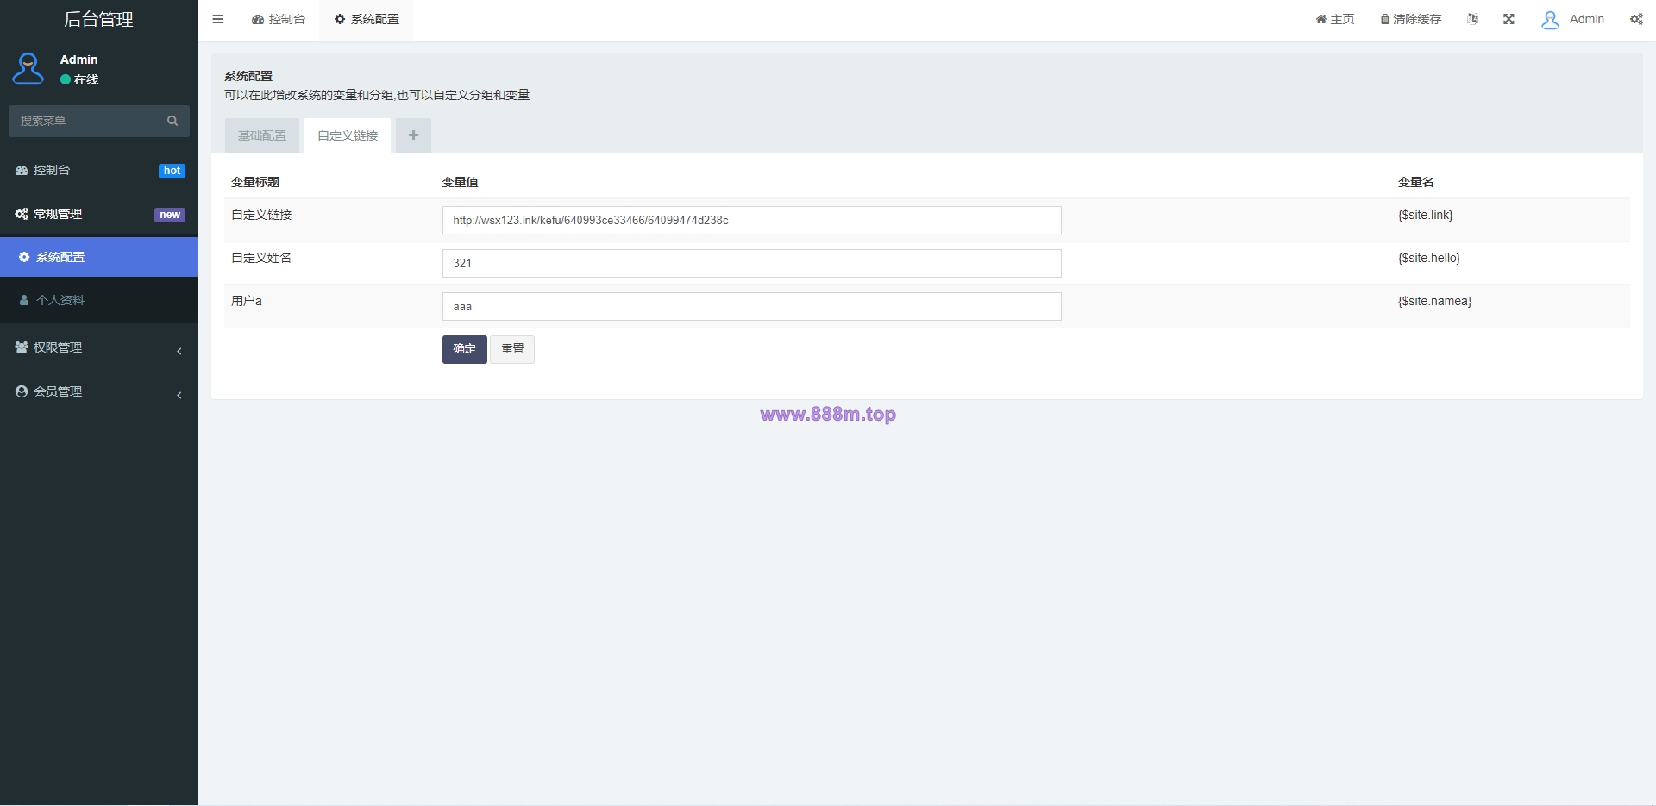Toggle the sidebar hamburger menu icon
This screenshot has height=806, width=1656.
coord(218,19)
